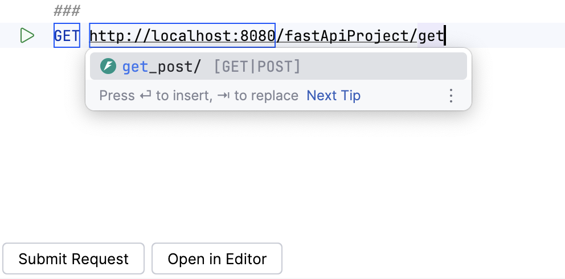Click the ### request separator line
This screenshot has height=279, width=565.
(x=67, y=11)
